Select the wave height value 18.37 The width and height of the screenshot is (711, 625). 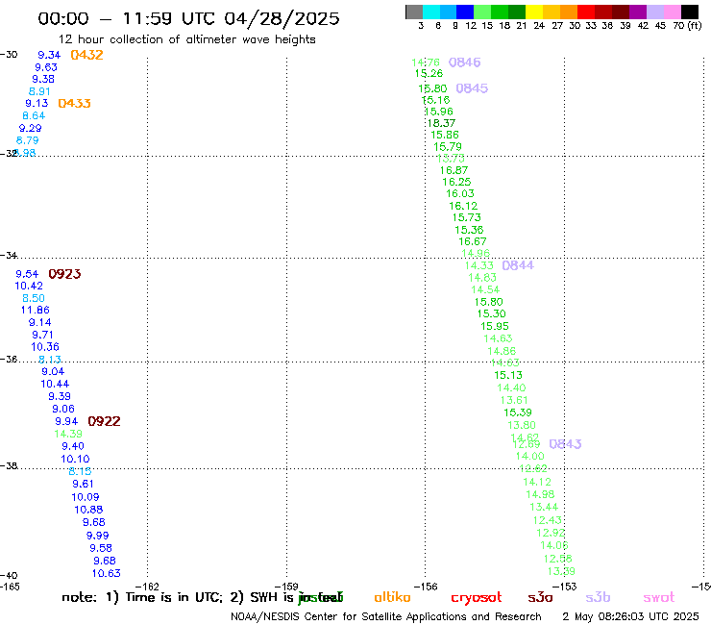tap(441, 123)
